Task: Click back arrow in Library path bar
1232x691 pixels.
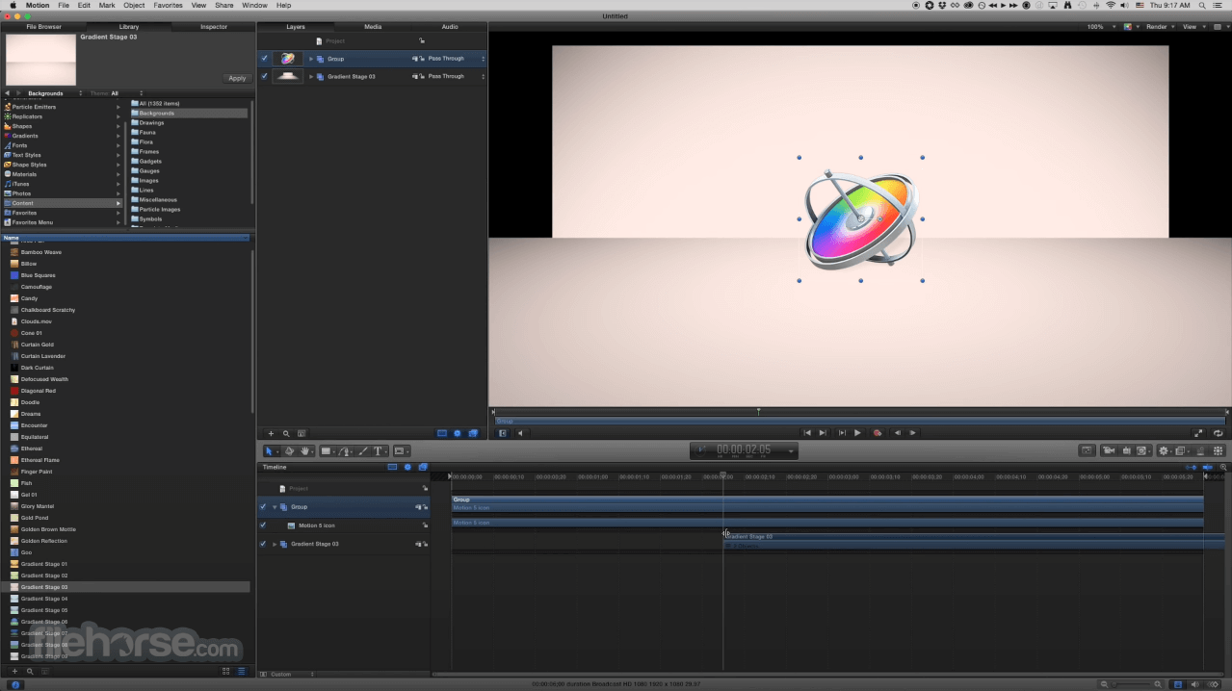Action: point(8,93)
